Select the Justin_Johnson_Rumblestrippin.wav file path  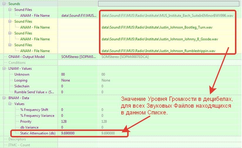158,51
